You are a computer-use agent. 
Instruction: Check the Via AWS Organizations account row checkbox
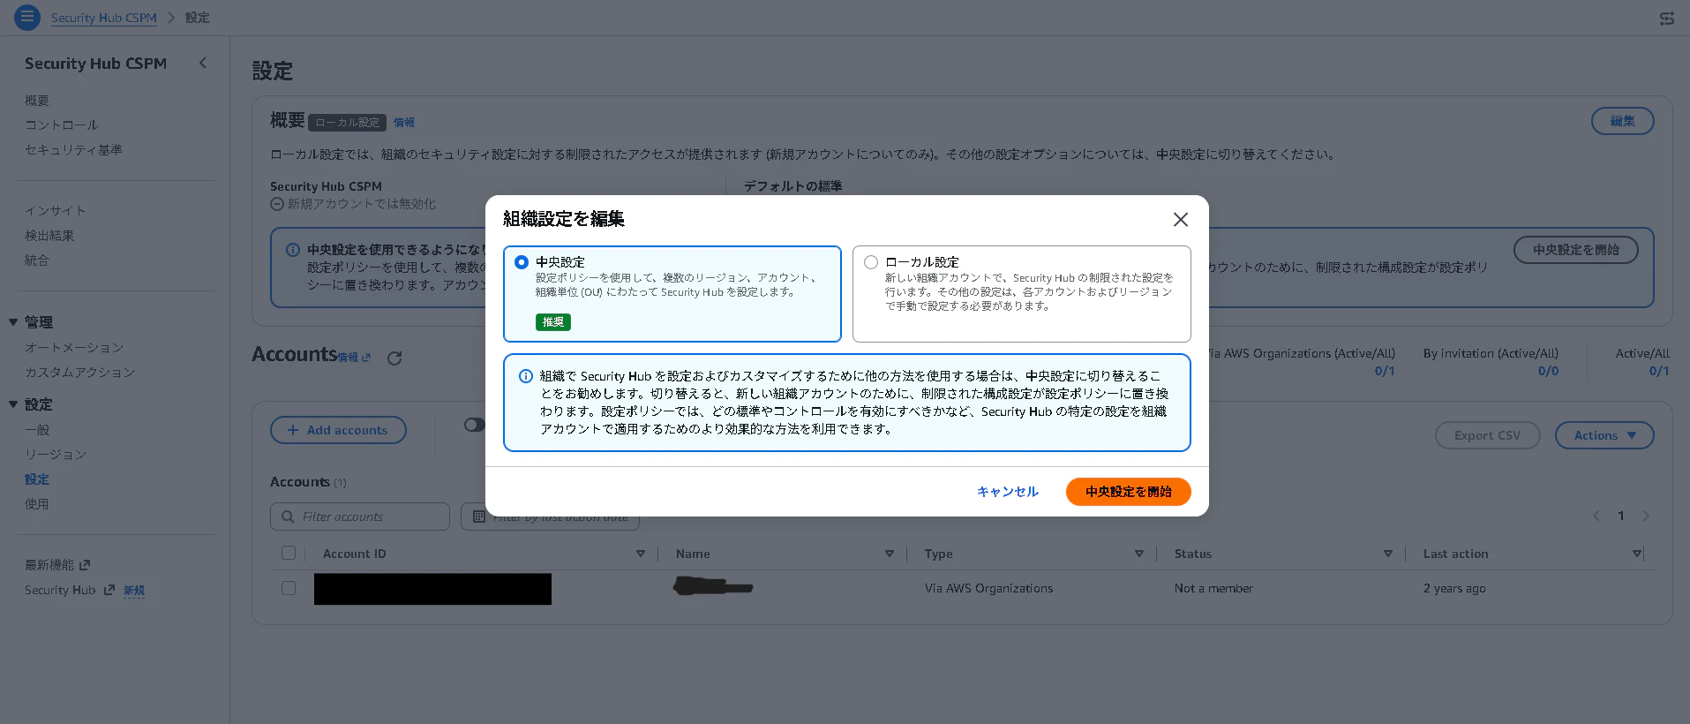tap(289, 588)
